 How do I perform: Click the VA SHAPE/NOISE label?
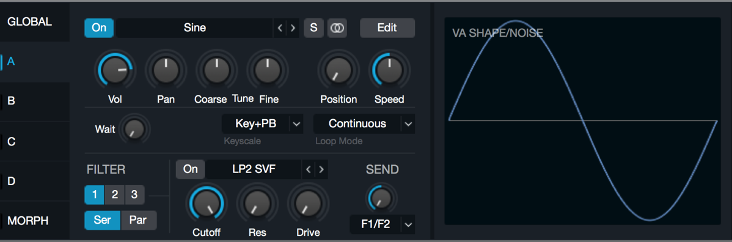pyautogui.click(x=497, y=33)
